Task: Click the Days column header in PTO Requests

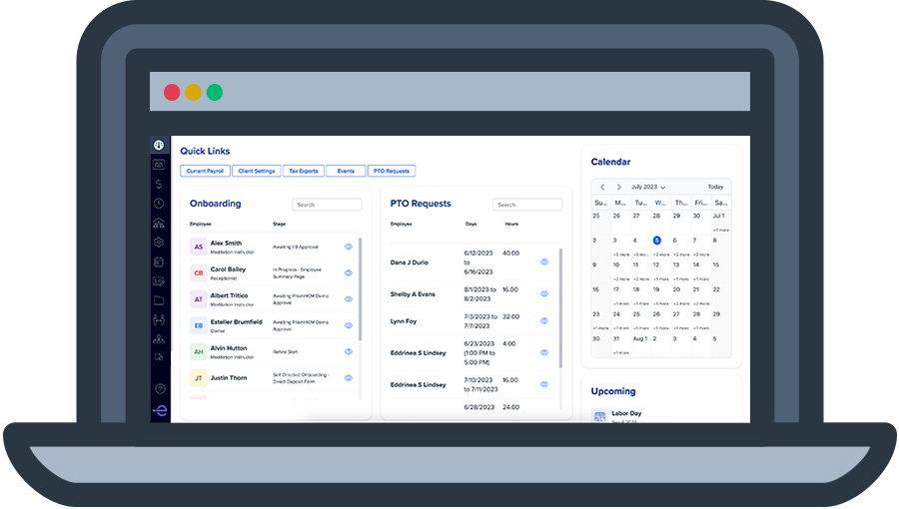Action: [x=470, y=225]
